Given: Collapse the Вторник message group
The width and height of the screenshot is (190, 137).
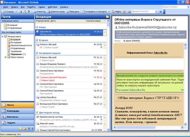Looking at the screenshot, I should pyautogui.click(x=37, y=40).
